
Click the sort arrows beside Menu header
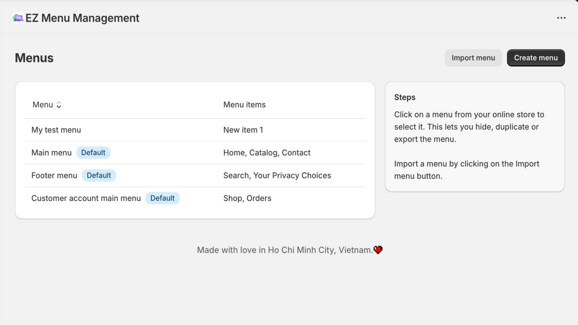tap(59, 104)
